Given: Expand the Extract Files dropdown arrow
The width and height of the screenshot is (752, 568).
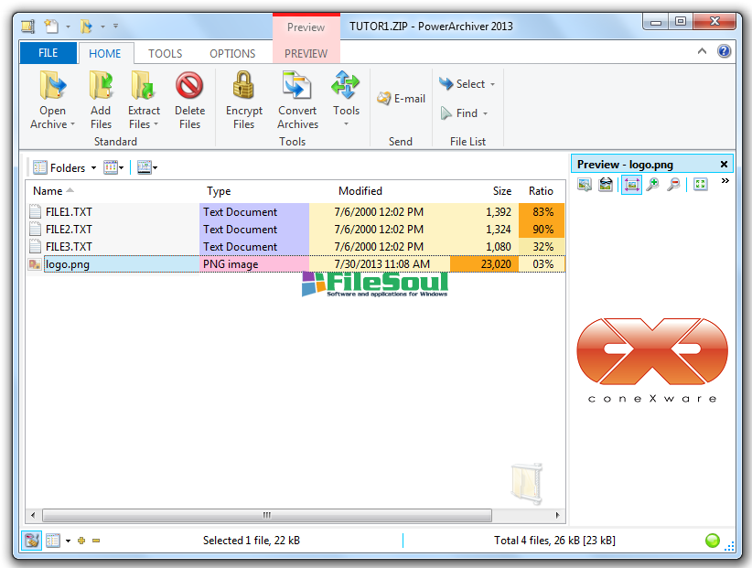Looking at the screenshot, I should pos(156,124).
